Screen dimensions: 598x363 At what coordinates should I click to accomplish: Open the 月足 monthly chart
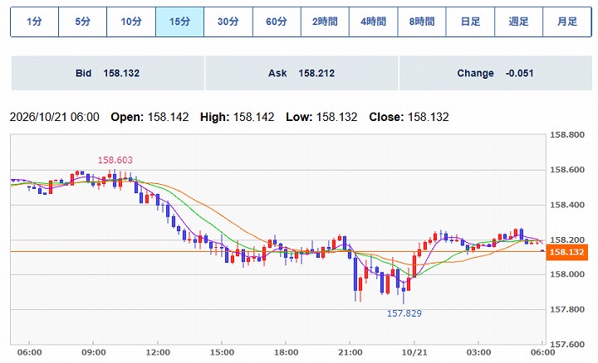[x=567, y=22]
